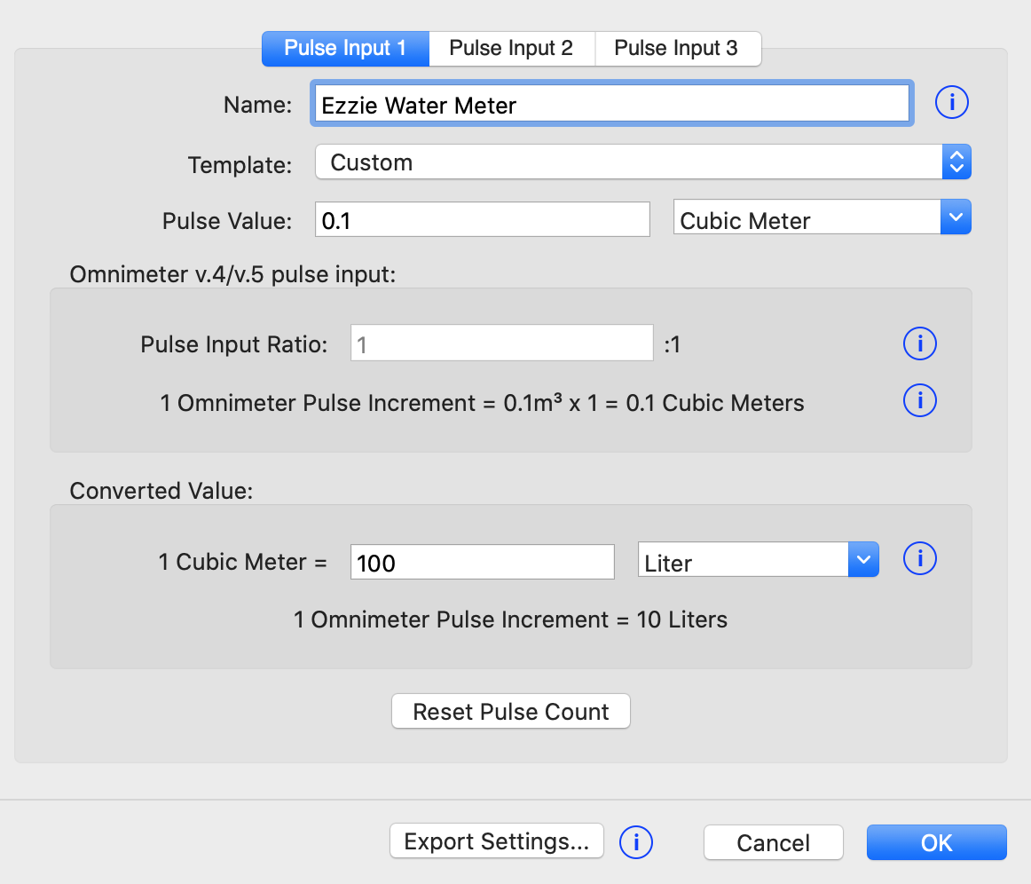
Task: Click the Name field containing Ezzie Water Meter
Action: 611,105
